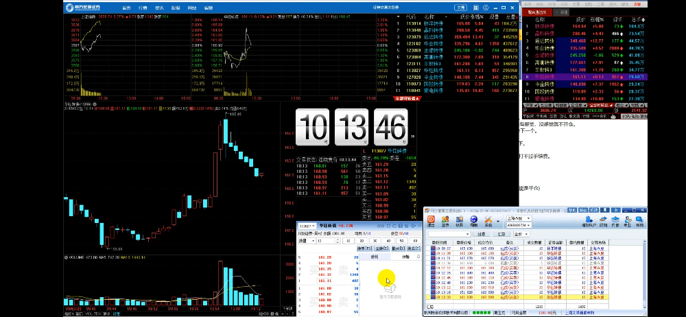The width and height of the screenshot is (686, 317).
Task: Click the 1分钟 period label at the chart's bottom
Action: pyautogui.click(x=288, y=308)
